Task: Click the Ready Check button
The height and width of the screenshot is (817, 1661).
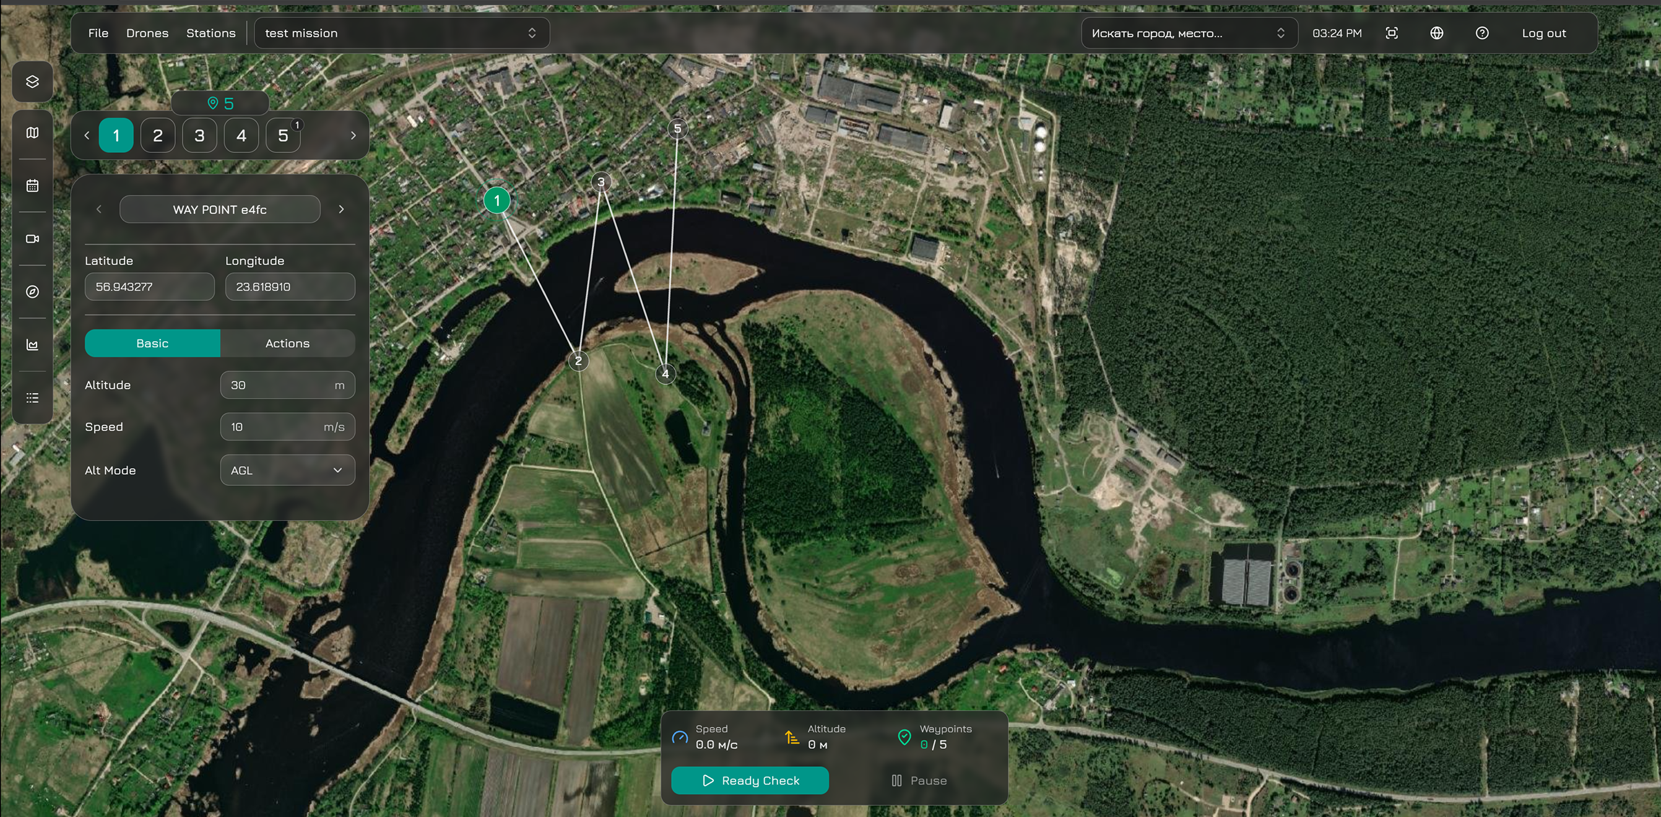Action: [x=750, y=780]
